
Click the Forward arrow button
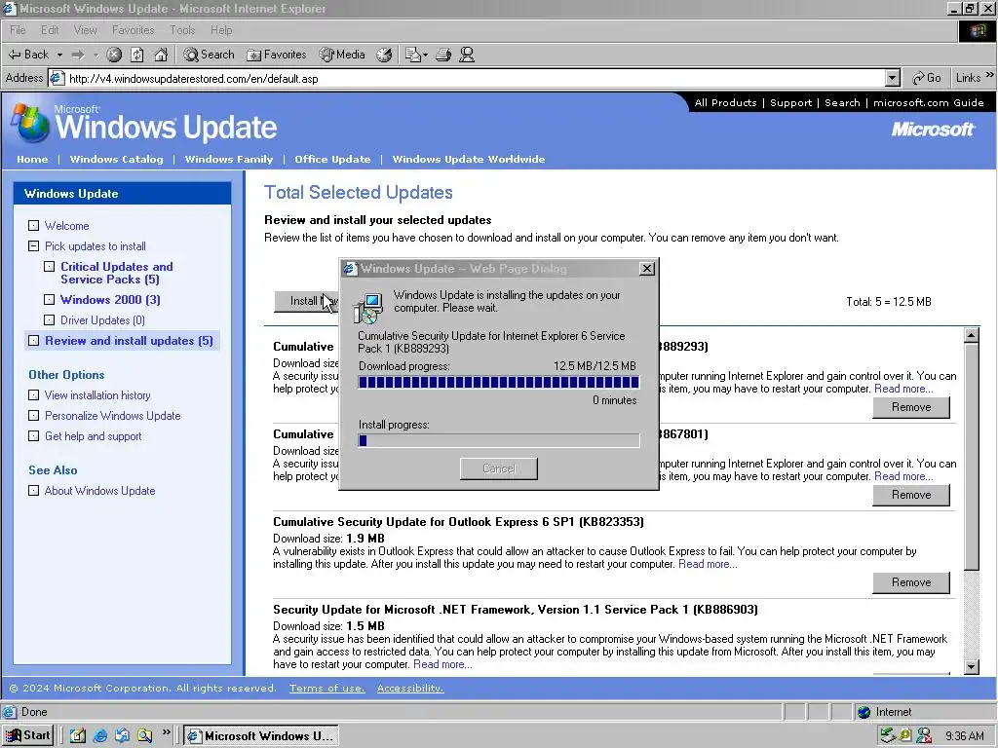[x=78, y=55]
